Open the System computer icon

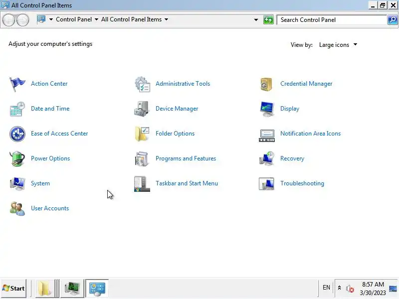17,183
